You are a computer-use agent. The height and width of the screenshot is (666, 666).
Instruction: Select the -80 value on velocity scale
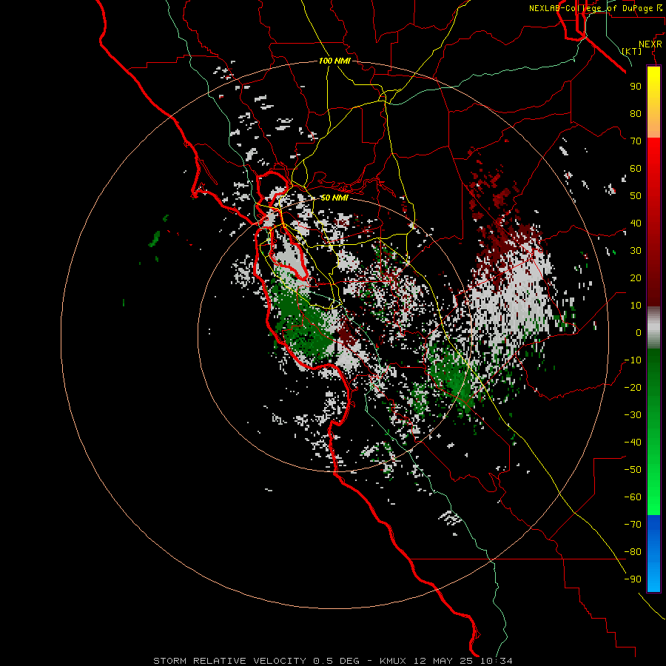[x=633, y=552]
